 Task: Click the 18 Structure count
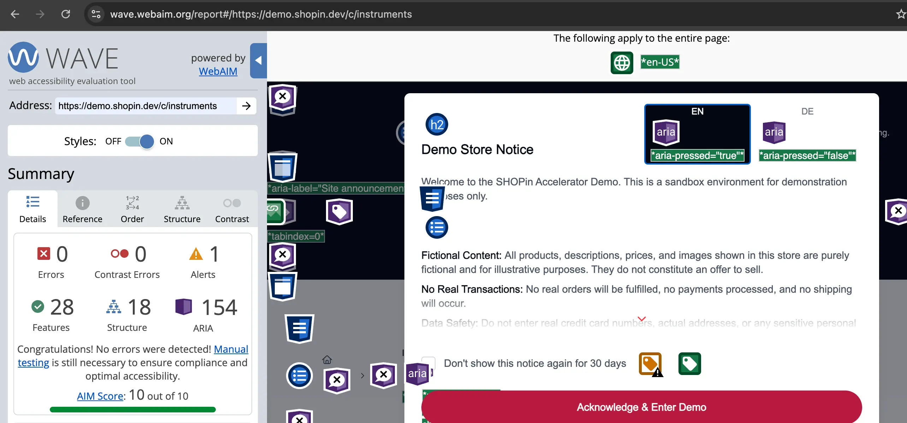[140, 307]
